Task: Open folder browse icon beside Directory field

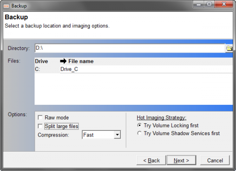Action: 229,48
